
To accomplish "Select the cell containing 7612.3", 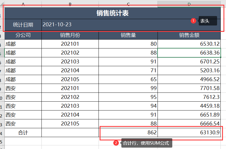I will click(x=189, y=97).
